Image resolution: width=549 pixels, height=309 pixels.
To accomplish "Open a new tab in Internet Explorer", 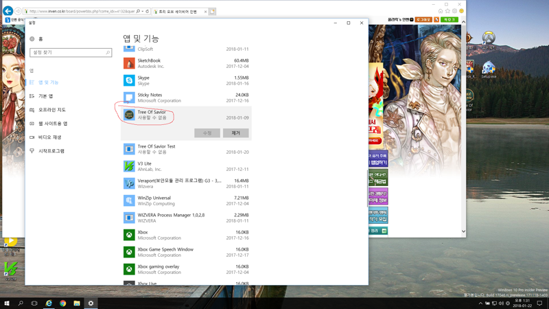I will tap(212, 12).
